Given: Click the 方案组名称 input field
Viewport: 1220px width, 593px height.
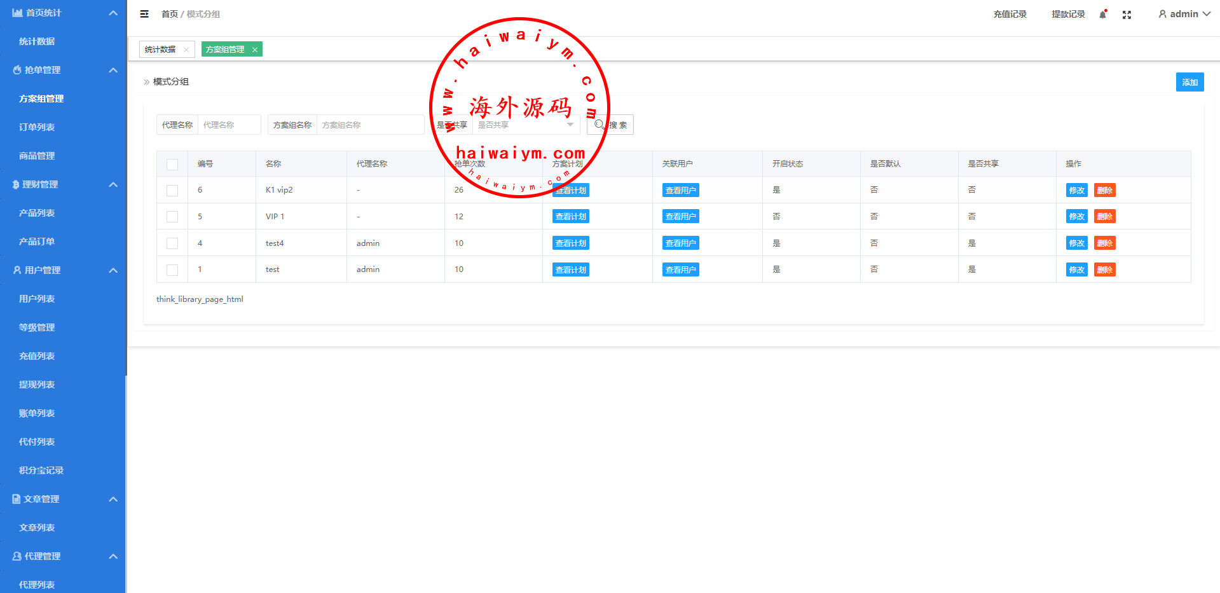Looking at the screenshot, I should tap(370, 125).
